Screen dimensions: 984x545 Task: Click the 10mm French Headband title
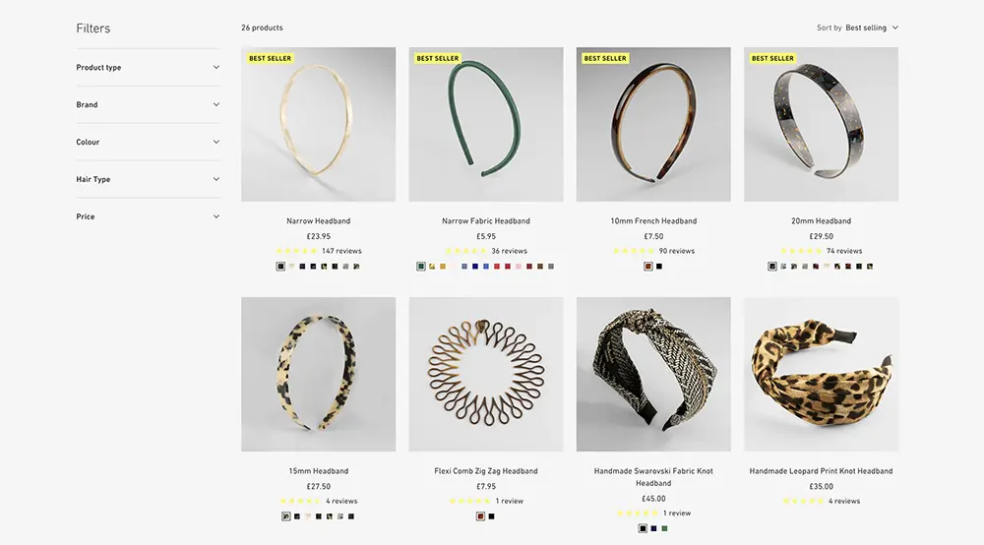tap(653, 220)
